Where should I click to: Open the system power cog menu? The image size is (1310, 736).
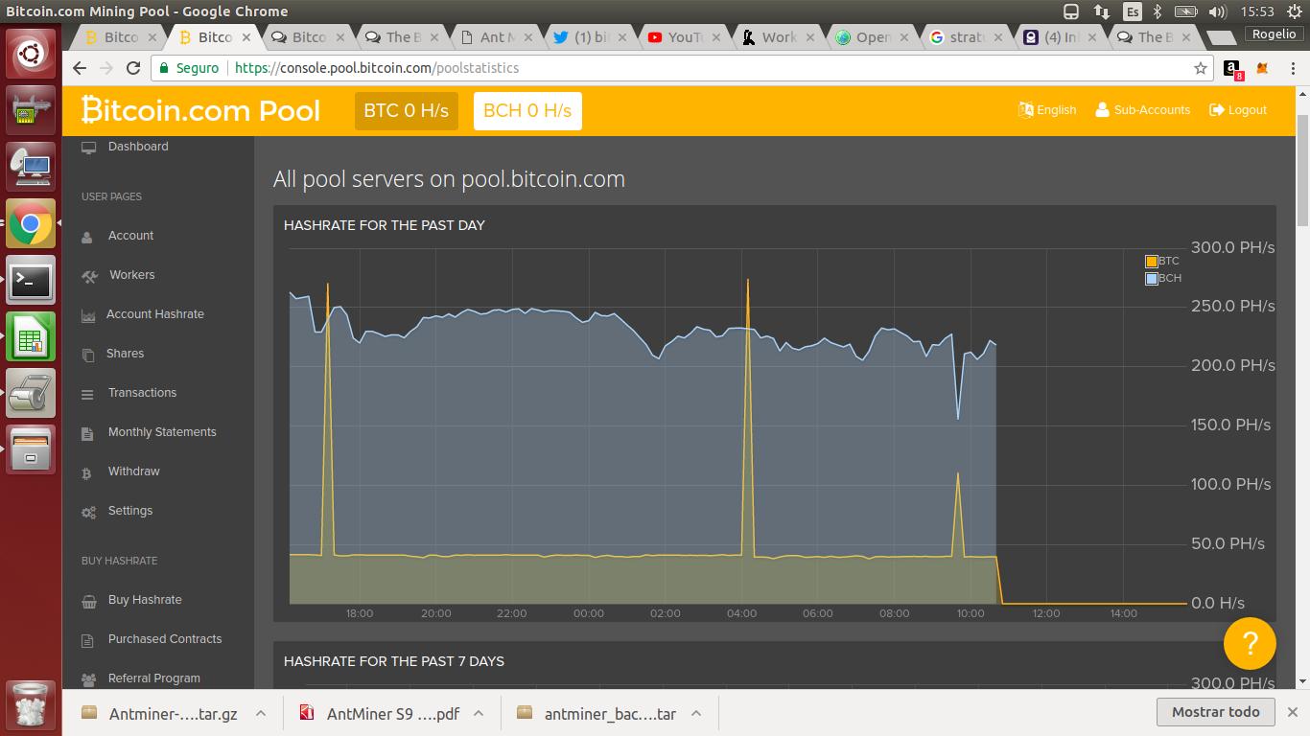[x=1294, y=11]
